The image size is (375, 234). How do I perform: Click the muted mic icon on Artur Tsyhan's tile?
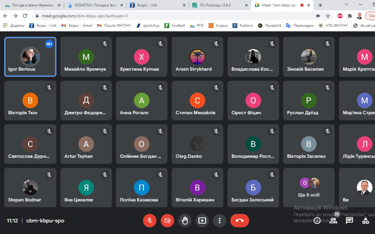[105, 131]
